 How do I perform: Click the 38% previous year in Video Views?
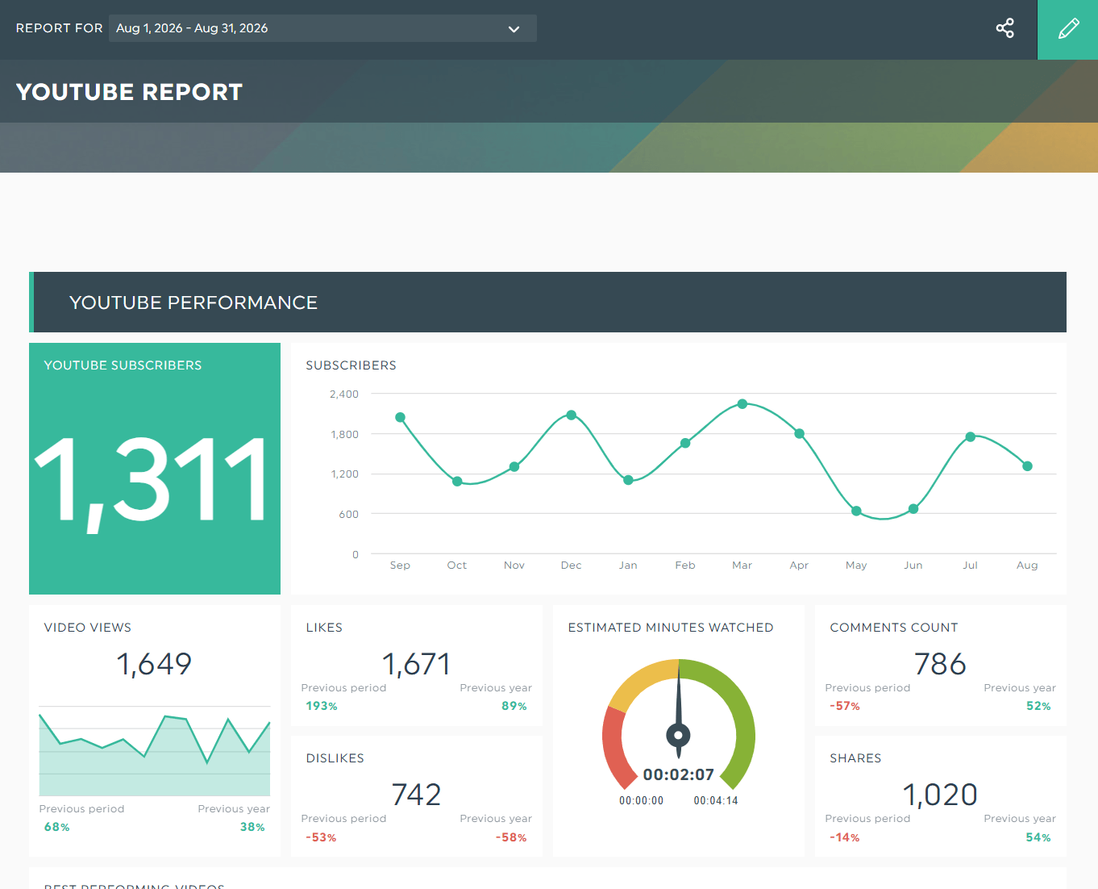(252, 827)
